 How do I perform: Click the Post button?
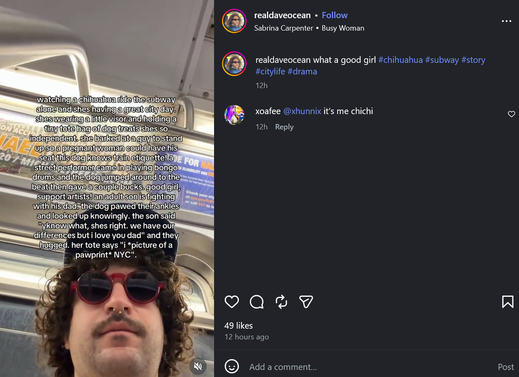(x=506, y=367)
